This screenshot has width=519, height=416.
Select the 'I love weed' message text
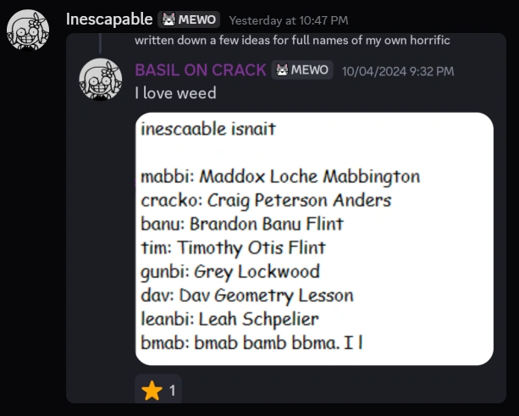click(175, 93)
